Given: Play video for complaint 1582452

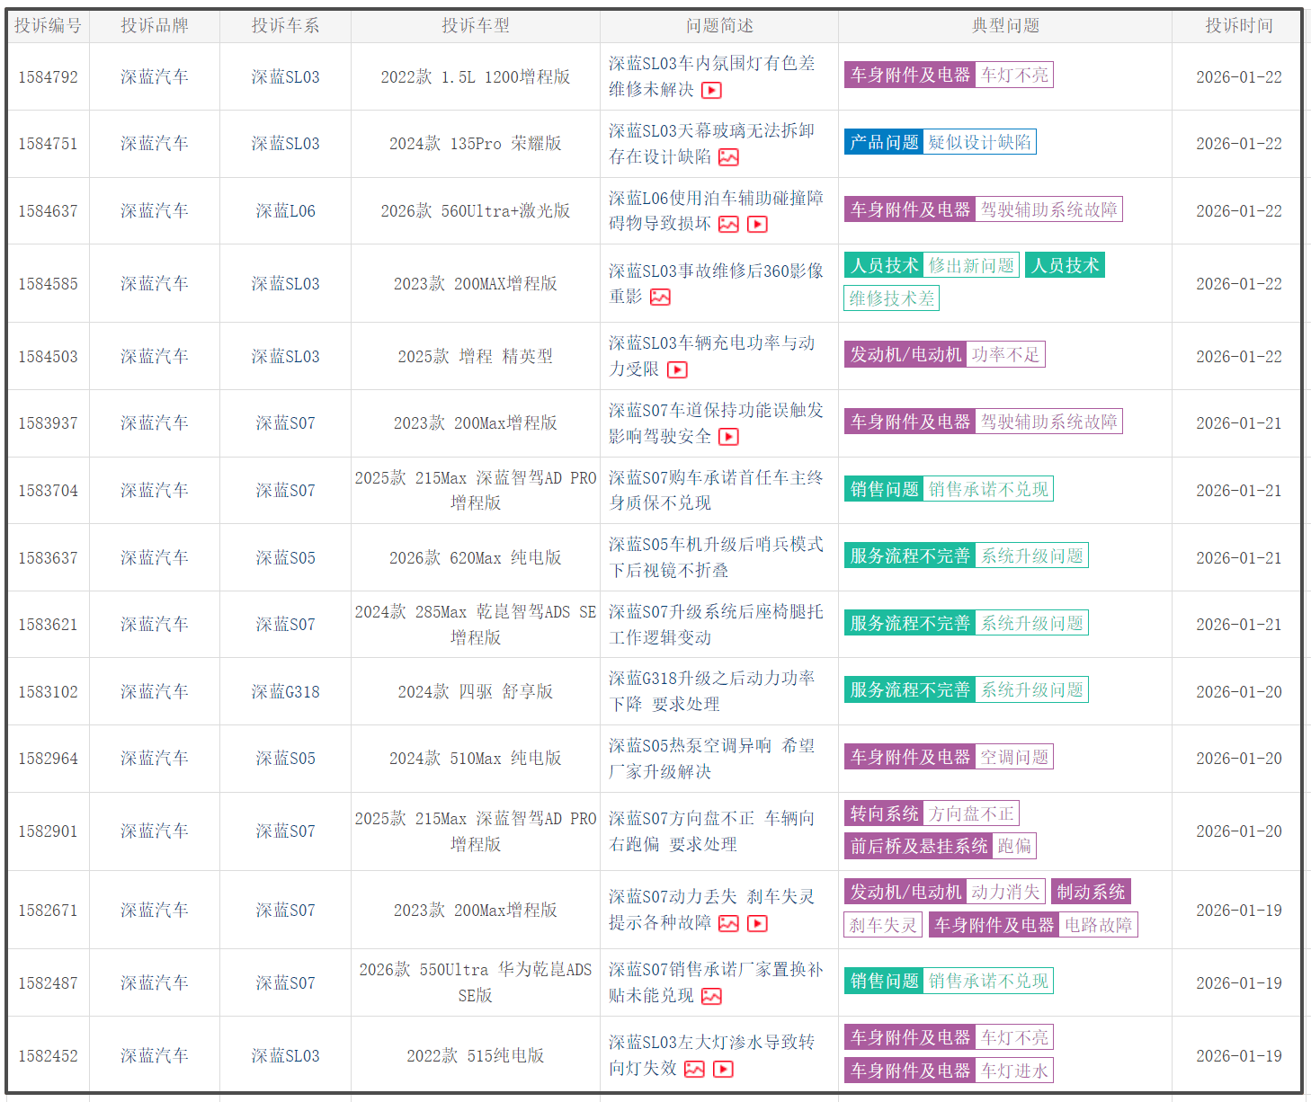Looking at the screenshot, I should (x=723, y=1069).
